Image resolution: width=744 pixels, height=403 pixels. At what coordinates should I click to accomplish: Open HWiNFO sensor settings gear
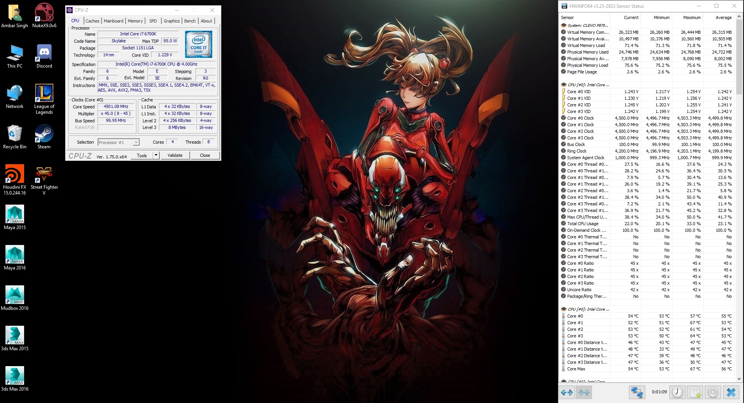pos(713,392)
